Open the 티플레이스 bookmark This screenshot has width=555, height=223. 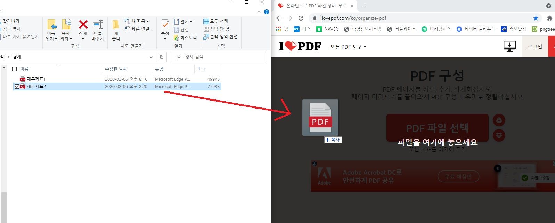[x=401, y=29]
